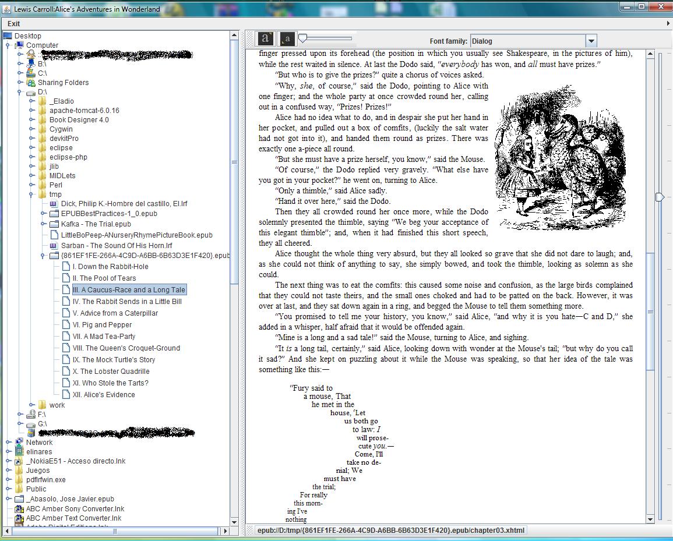Viewport: 673px width, 541px height.
Task: Click the D:\ drive icon
Action: 31,92
